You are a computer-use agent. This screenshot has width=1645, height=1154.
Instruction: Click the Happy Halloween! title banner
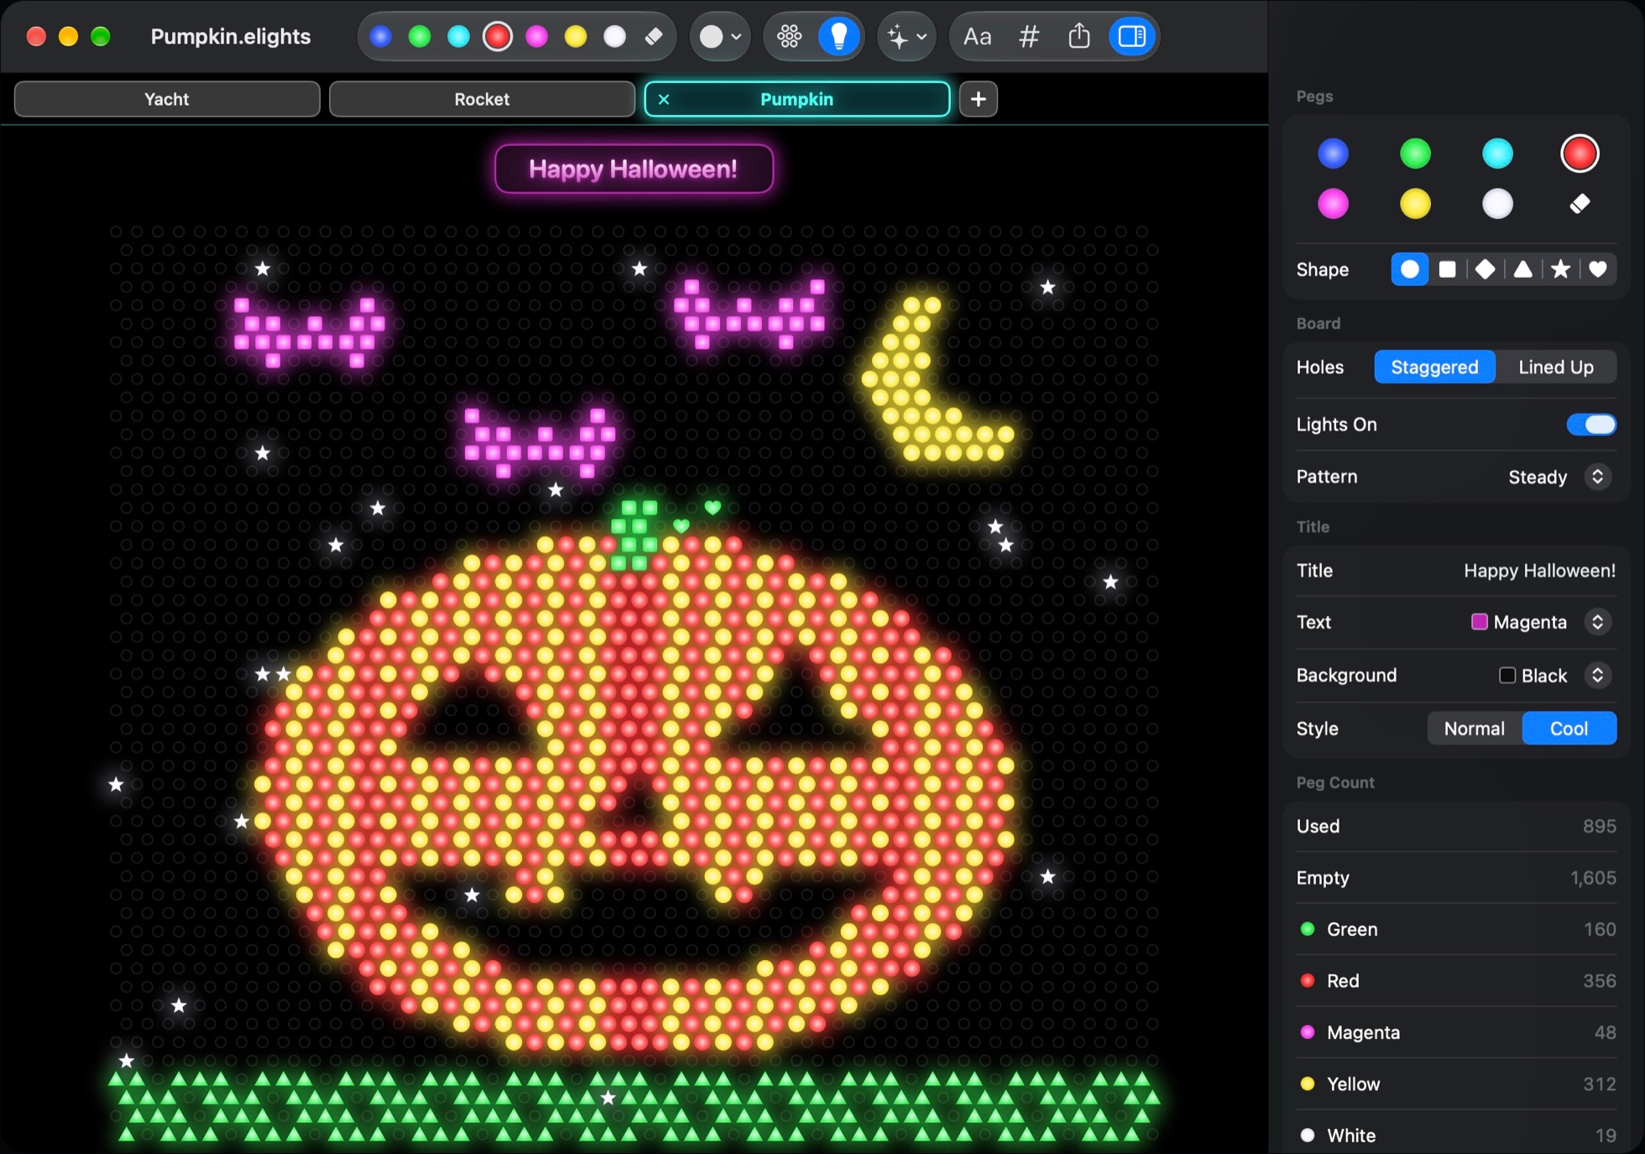point(634,169)
